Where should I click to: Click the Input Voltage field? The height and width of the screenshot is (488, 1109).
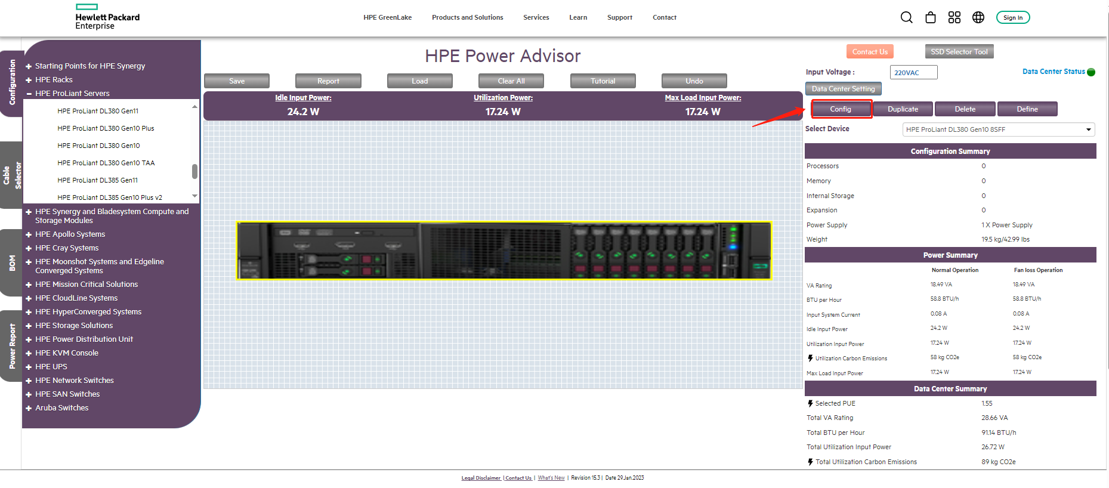point(913,73)
